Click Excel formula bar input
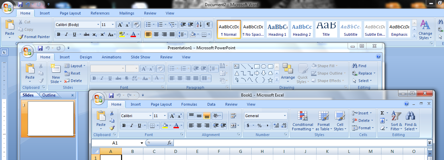This screenshot has height=160, width=444. 300,143
